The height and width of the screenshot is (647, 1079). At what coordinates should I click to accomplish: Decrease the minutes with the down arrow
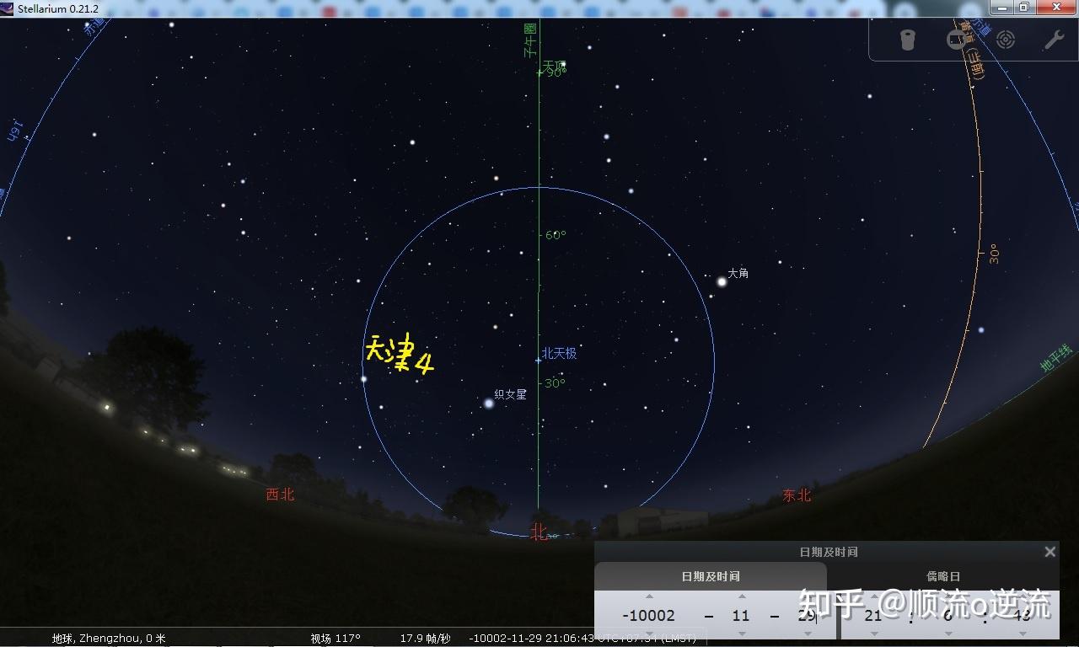[x=947, y=634]
